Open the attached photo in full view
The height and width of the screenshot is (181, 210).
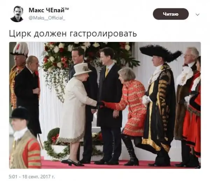click(x=105, y=105)
